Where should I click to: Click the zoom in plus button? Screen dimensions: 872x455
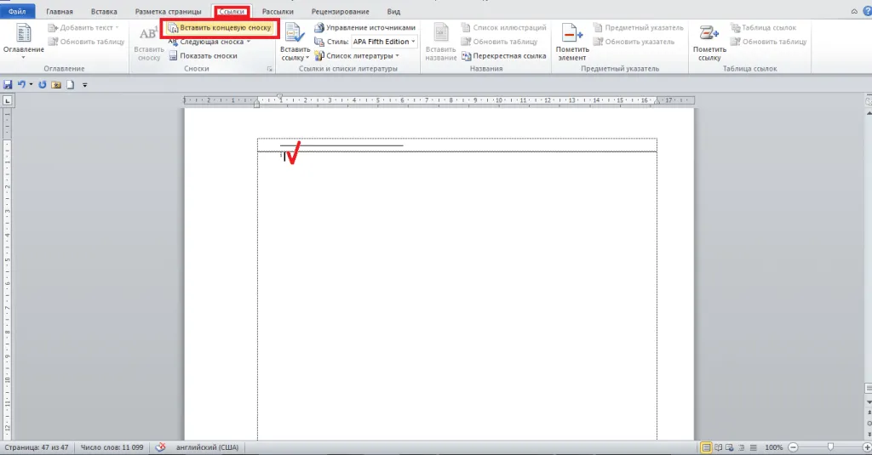pos(866,447)
